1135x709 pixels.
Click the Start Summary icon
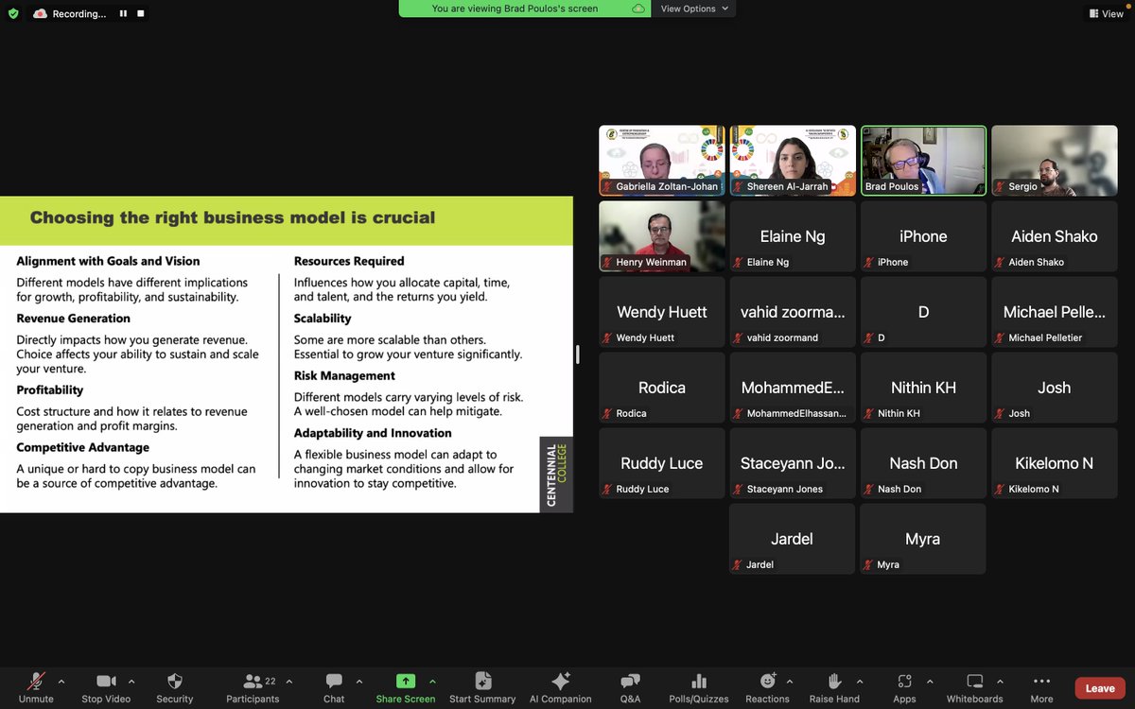pos(482,681)
